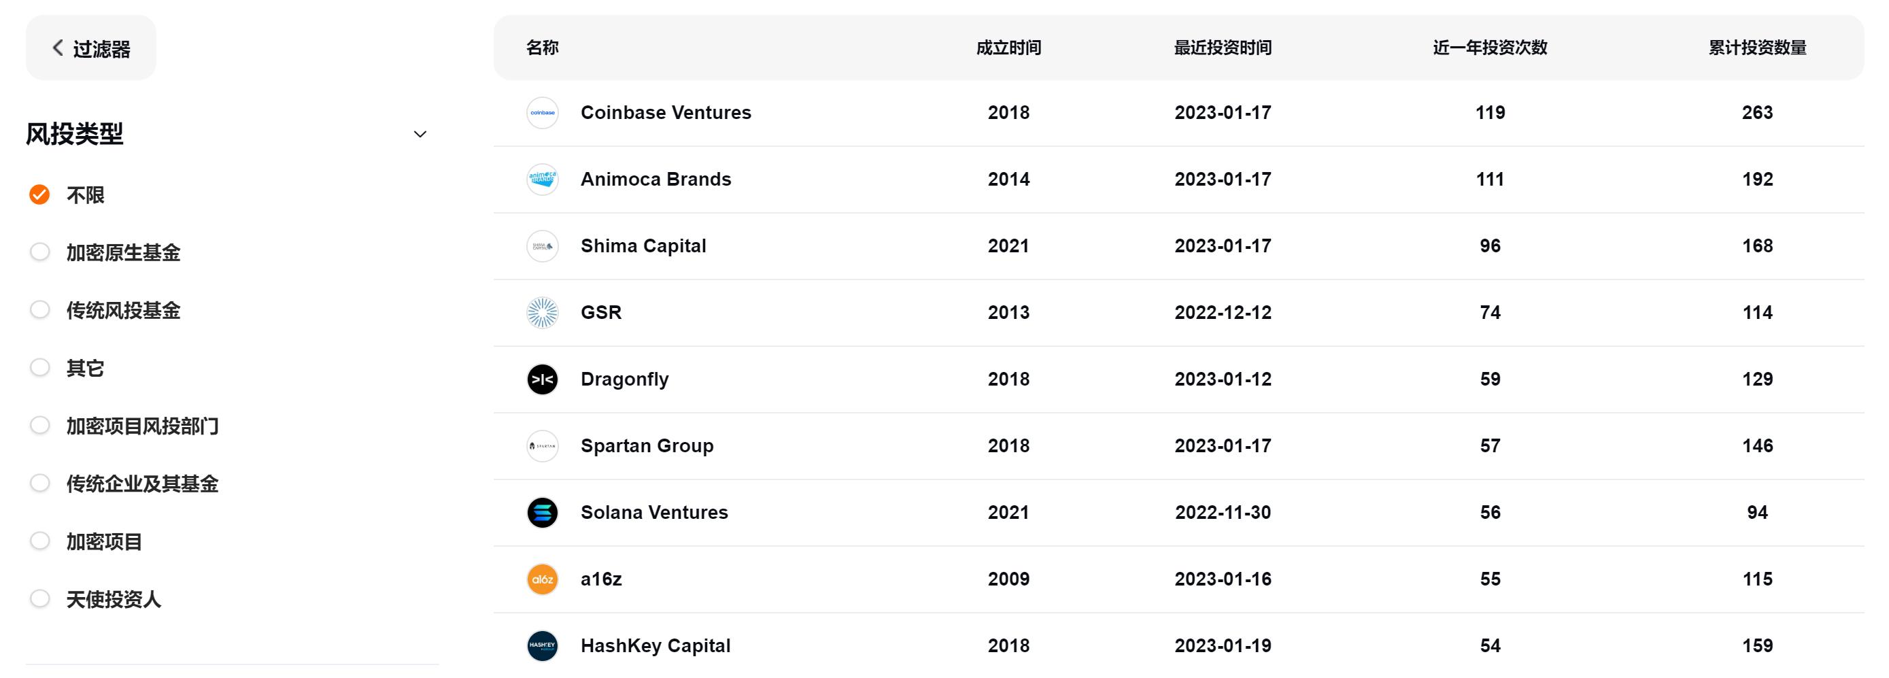Screen dimensions: 1889x678
Task: Click the orange a16z logo icon
Action: [x=542, y=579]
